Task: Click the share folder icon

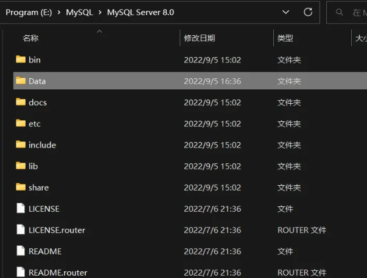Action: 21,187
